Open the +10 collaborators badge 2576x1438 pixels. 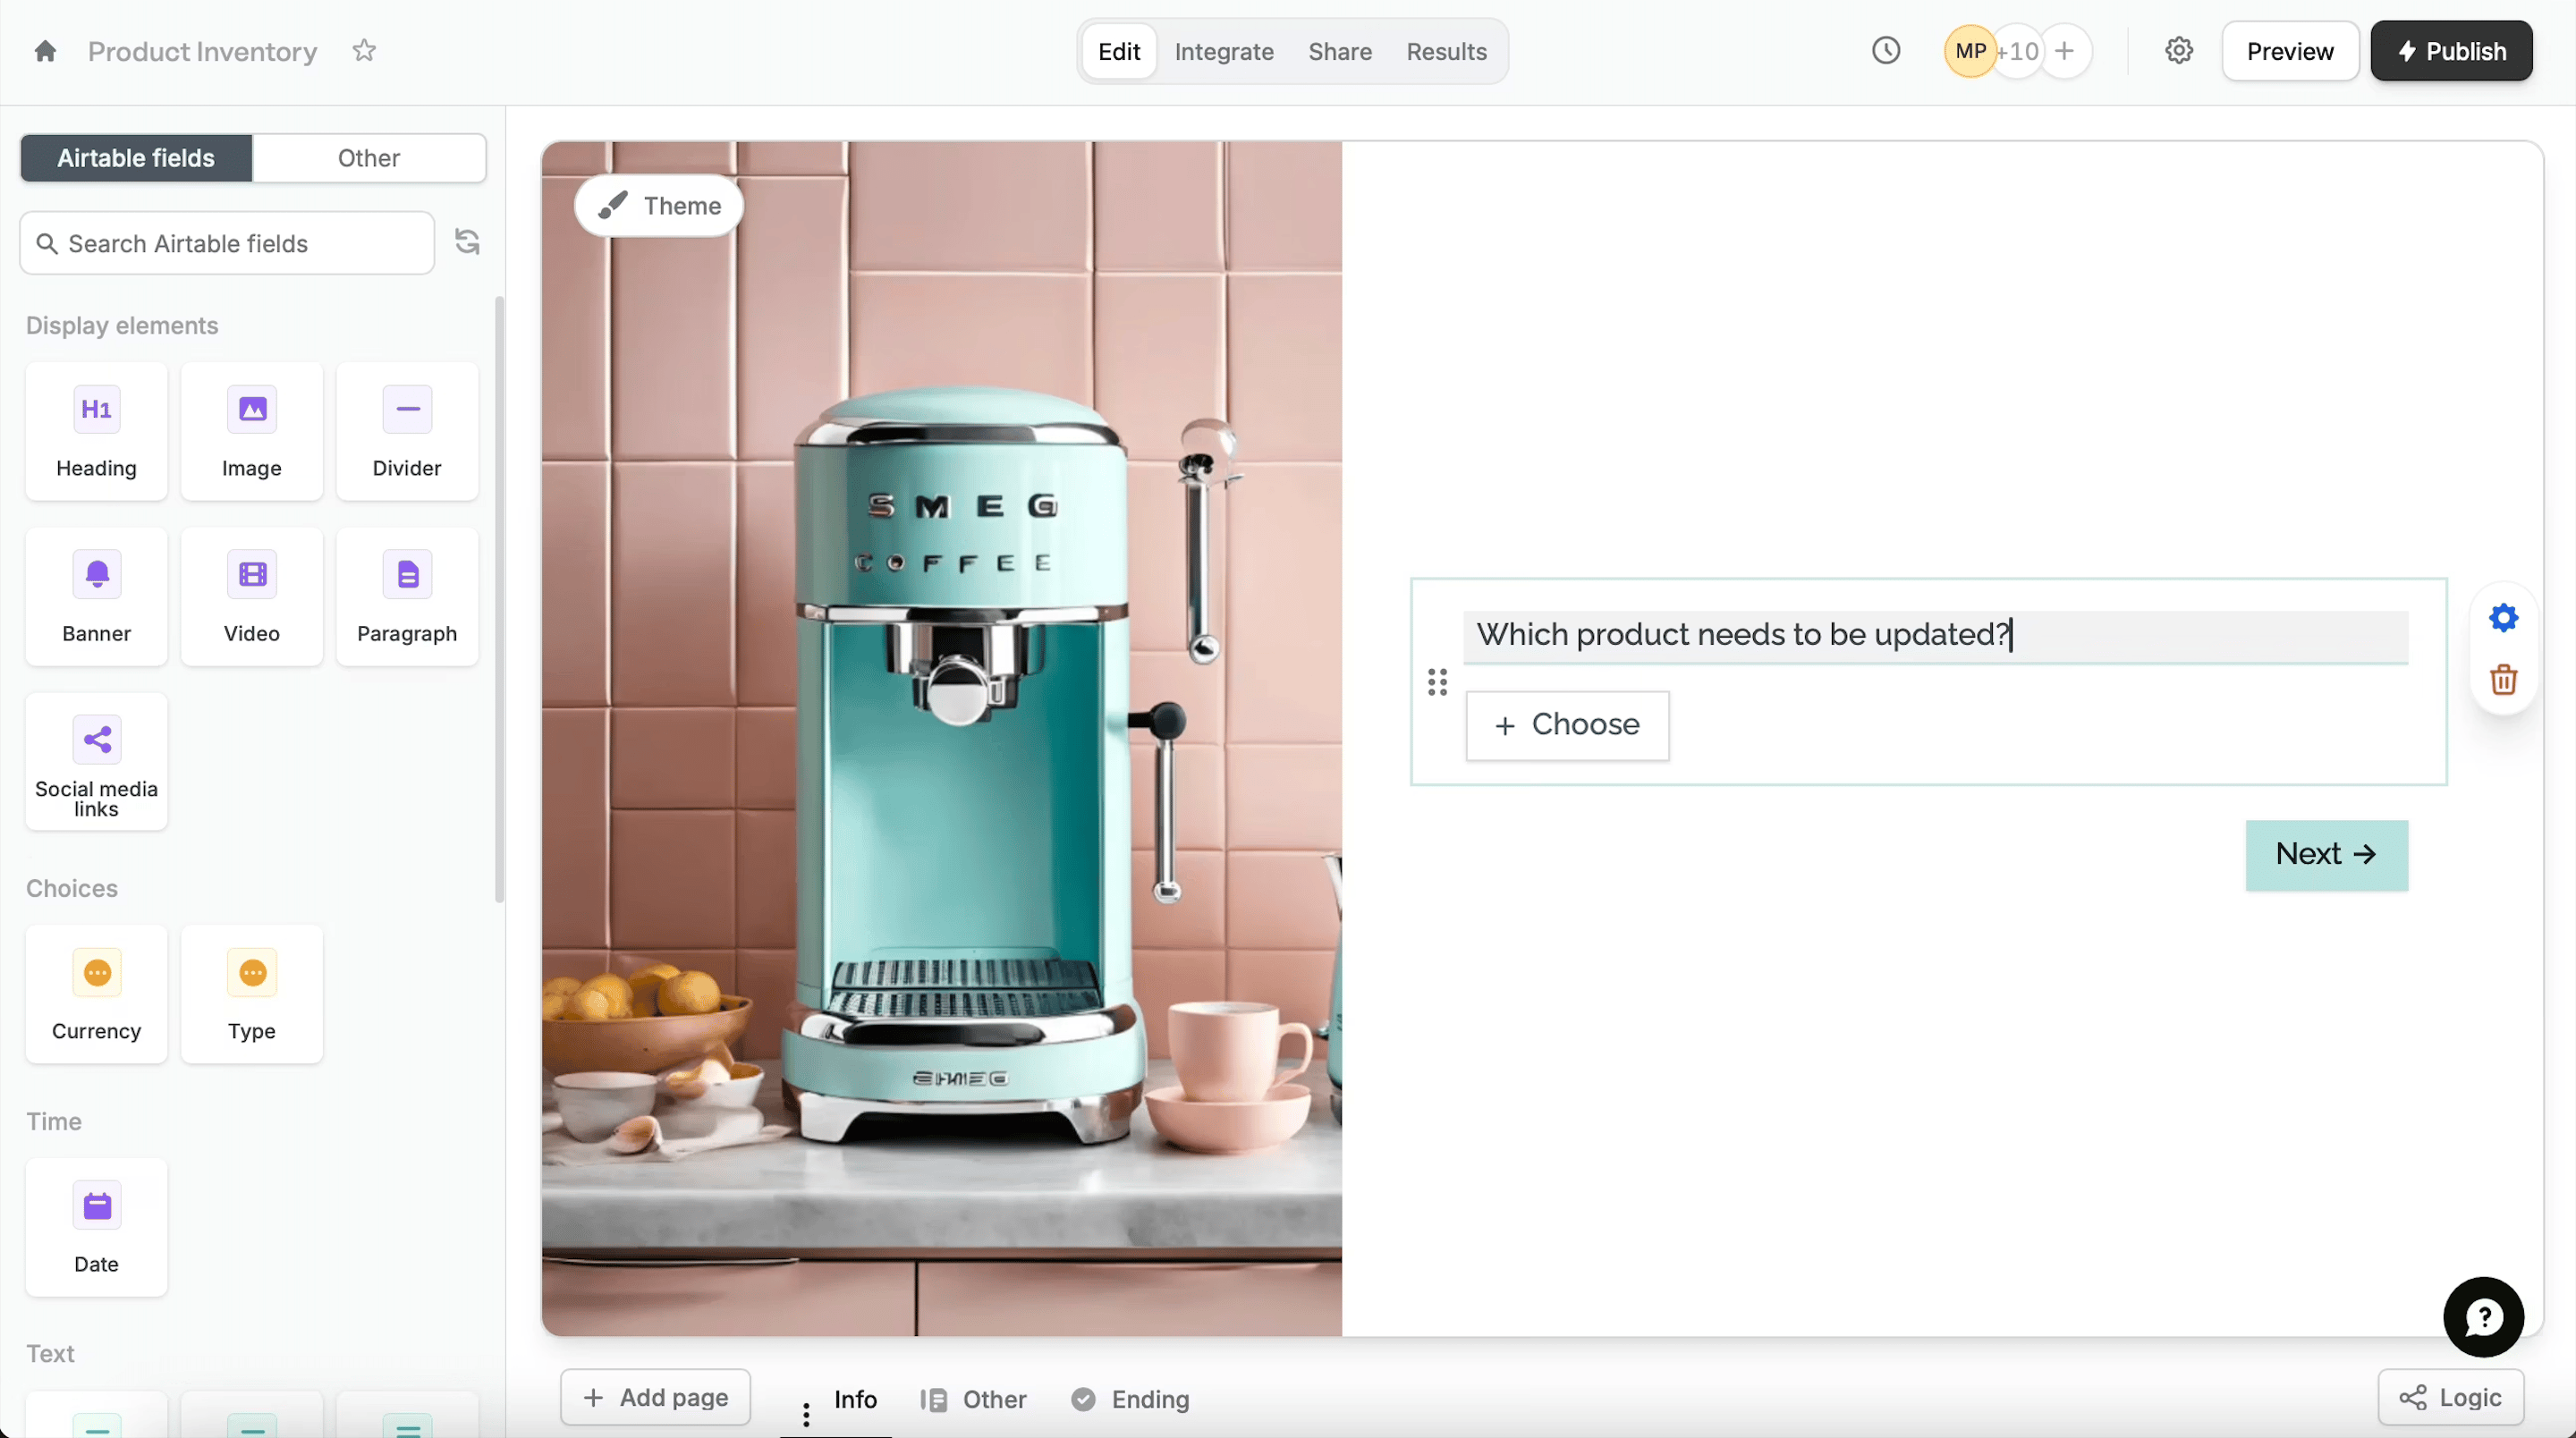click(x=2017, y=51)
